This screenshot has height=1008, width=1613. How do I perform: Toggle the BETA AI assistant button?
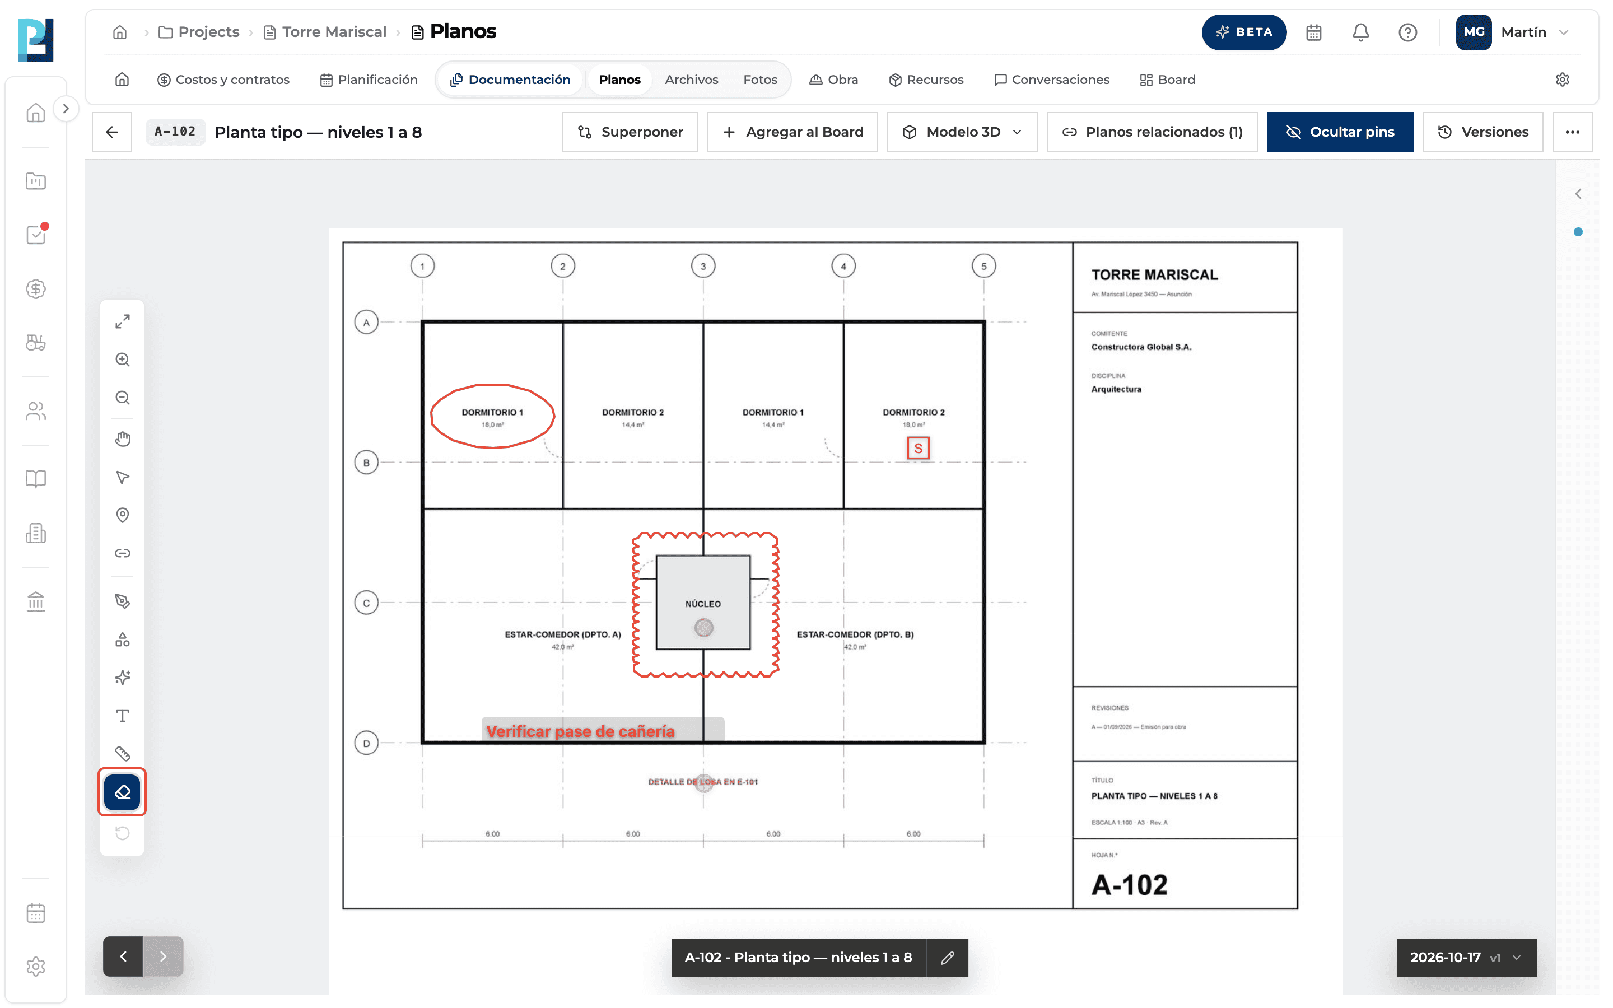click(1243, 32)
